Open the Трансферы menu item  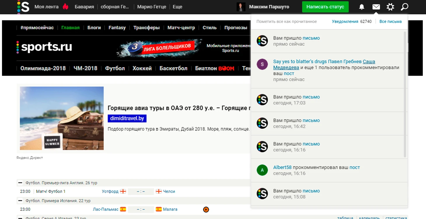pos(146,28)
